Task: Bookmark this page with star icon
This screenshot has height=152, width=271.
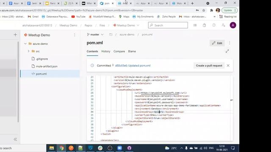Action: [x=204, y=11]
